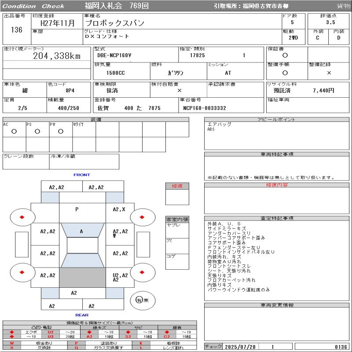352x352 pixels.
Task: Click the 修復 red label box
Action: (x=177, y=186)
